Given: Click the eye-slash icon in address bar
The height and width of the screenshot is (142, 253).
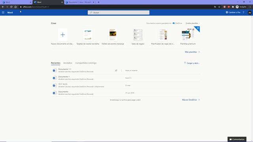Looking at the screenshot, I should [x=215, y=7].
